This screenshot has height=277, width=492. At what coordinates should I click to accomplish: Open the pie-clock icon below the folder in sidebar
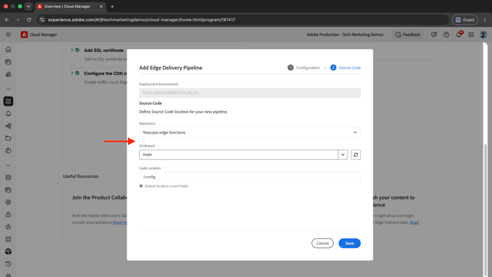pyautogui.click(x=8, y=151)
